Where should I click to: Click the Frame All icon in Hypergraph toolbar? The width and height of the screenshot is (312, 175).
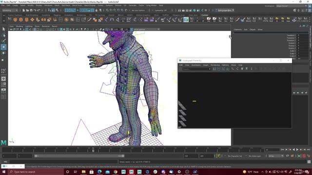pyautogui.click(x=214, y=69)
